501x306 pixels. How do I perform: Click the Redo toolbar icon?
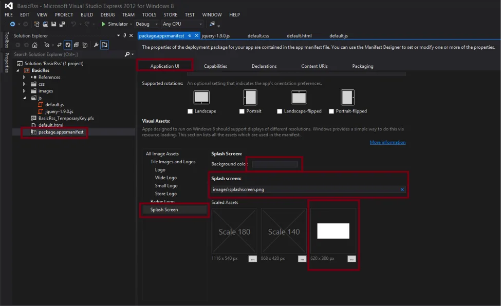87,24
